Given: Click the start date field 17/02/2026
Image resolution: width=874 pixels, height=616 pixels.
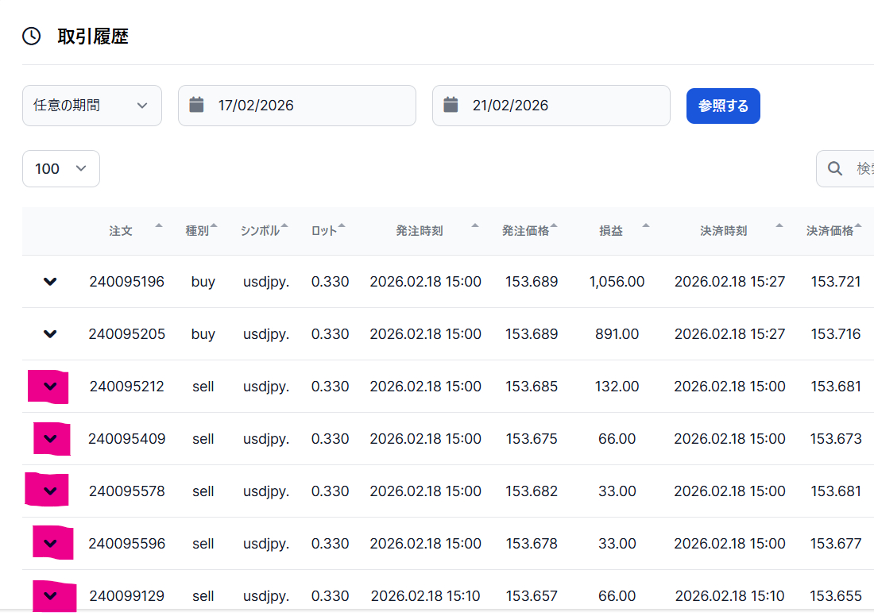Looking at the screenshot, I should coord(297,106).
